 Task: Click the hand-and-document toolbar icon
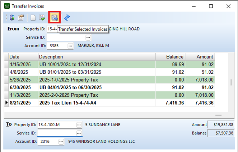21,18
